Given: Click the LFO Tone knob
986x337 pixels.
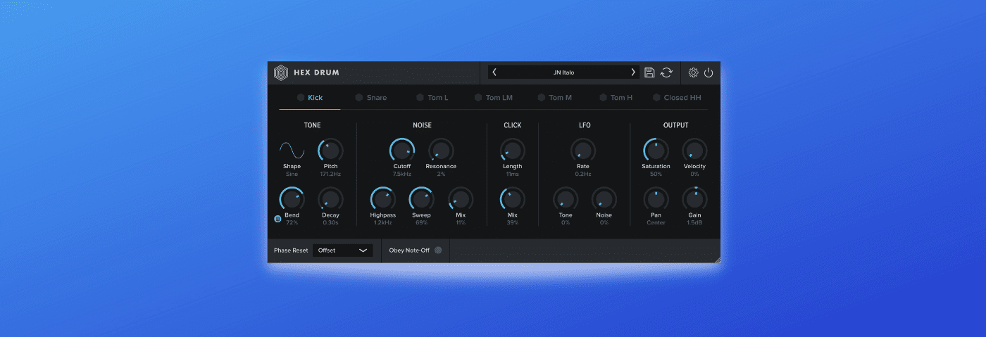Looking at the screenshot, I should coord(566,199).
